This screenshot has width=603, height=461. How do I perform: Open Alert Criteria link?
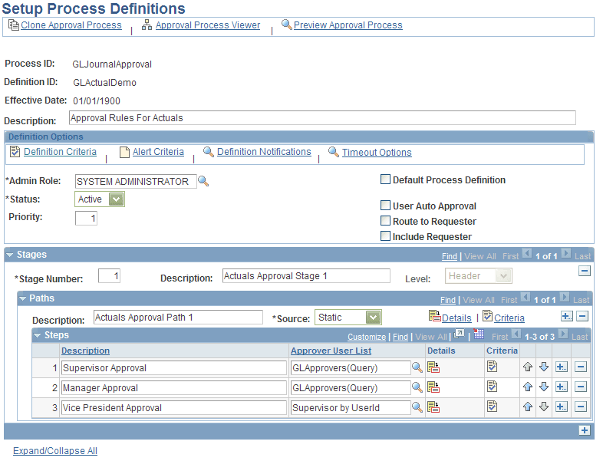(x=158, y=152)
